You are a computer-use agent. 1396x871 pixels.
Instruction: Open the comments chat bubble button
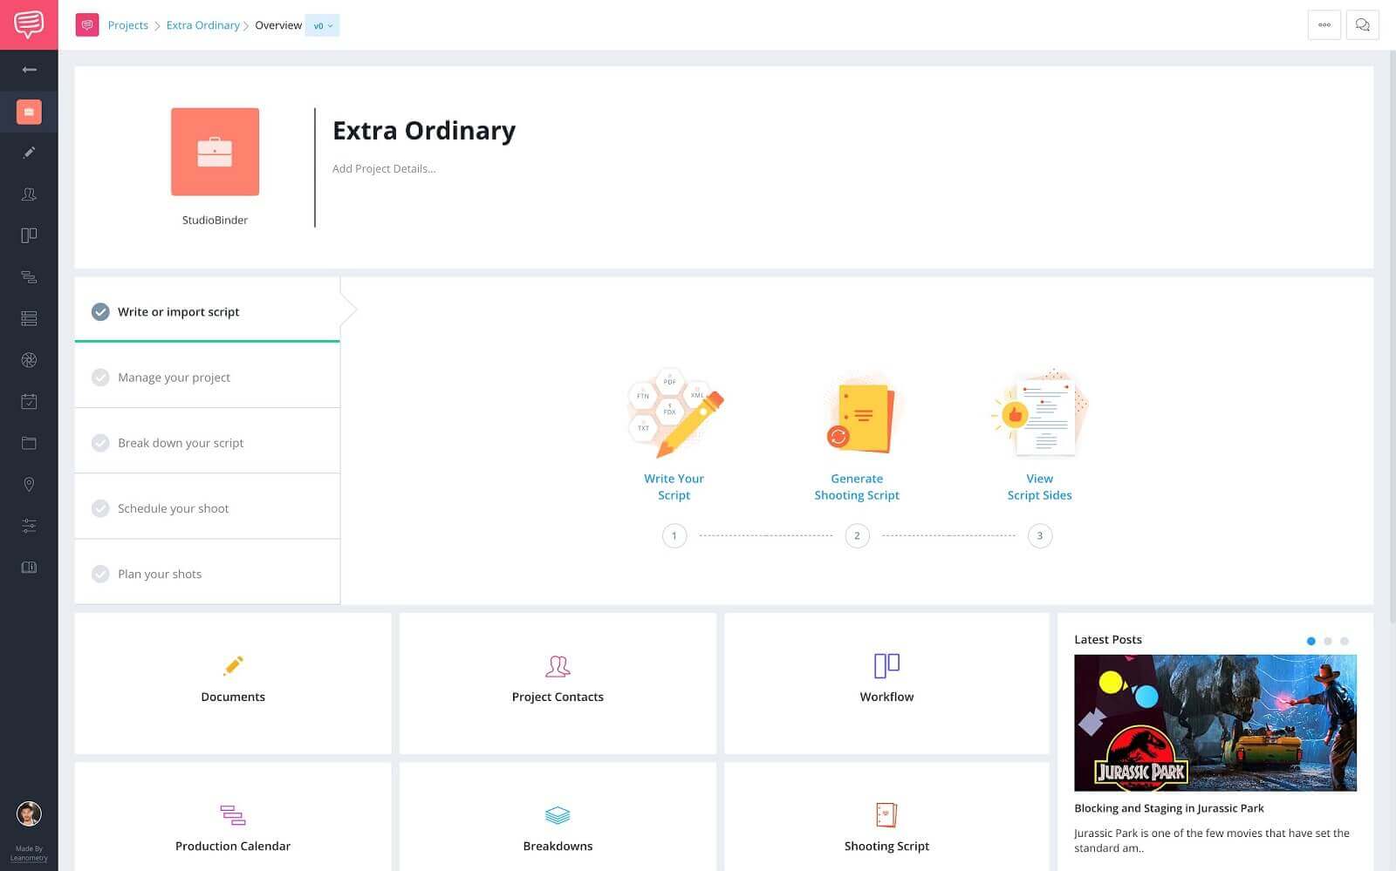[x=1362, y=25]
